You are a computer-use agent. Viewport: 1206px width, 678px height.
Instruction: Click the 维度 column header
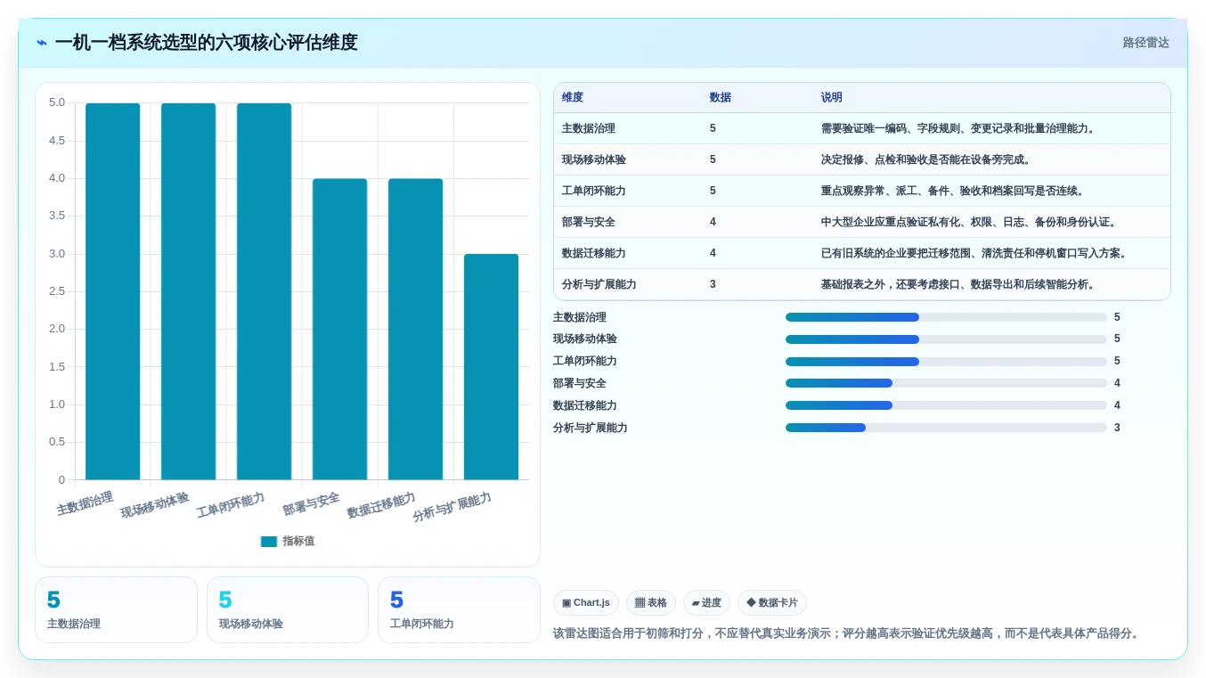point(573,98)
